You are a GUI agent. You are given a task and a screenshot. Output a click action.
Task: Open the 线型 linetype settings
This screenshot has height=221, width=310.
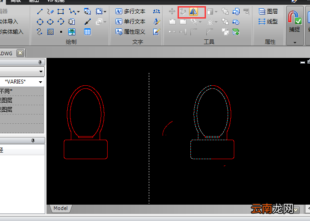click(x=268, y=22)
